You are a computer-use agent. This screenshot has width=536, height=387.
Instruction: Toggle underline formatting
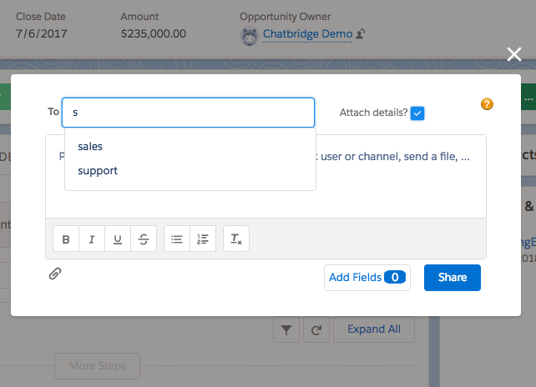(118, 239)
